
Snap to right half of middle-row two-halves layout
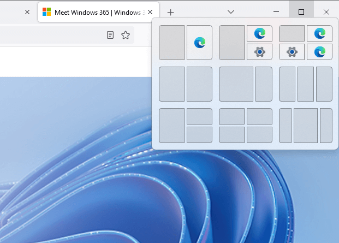coord(199,84)
